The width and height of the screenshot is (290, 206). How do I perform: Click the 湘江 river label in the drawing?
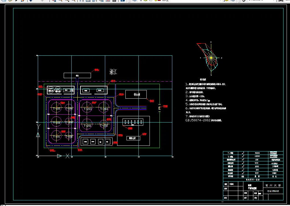tap(113, 72)
